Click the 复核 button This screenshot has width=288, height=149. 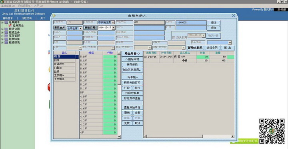127,123
